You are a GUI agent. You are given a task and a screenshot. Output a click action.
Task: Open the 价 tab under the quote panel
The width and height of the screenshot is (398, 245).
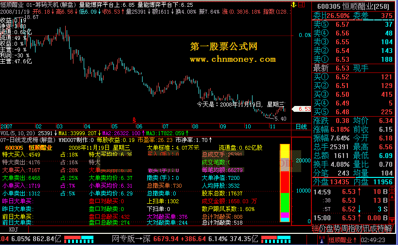323,228
